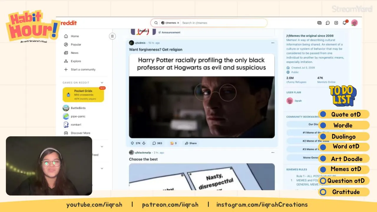Click the Reddit logo

69,23
